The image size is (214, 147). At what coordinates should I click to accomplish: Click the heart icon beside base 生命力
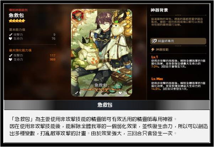point(11,39)
